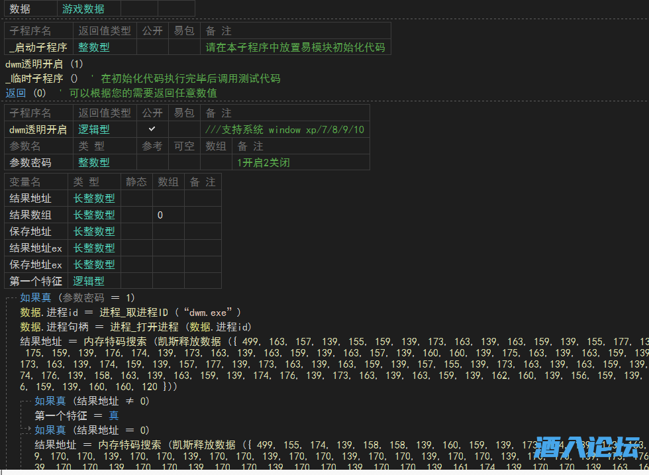649x475 pixels.
Task: Toggle the 参考 cell for 参数密码
Action: point(152,162)
